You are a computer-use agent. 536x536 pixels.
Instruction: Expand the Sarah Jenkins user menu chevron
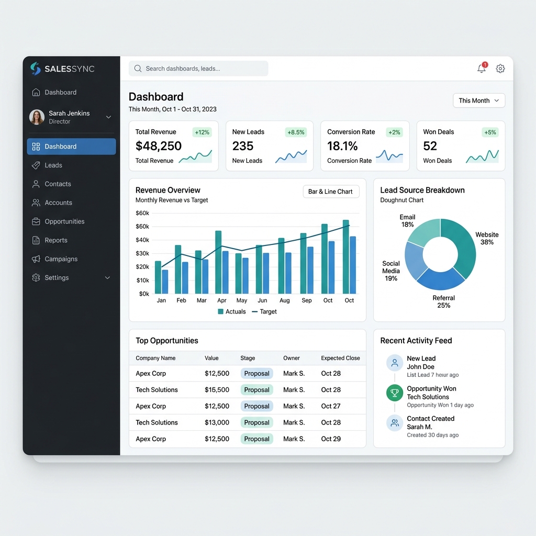pyautogui.click(x=108, y=117)
